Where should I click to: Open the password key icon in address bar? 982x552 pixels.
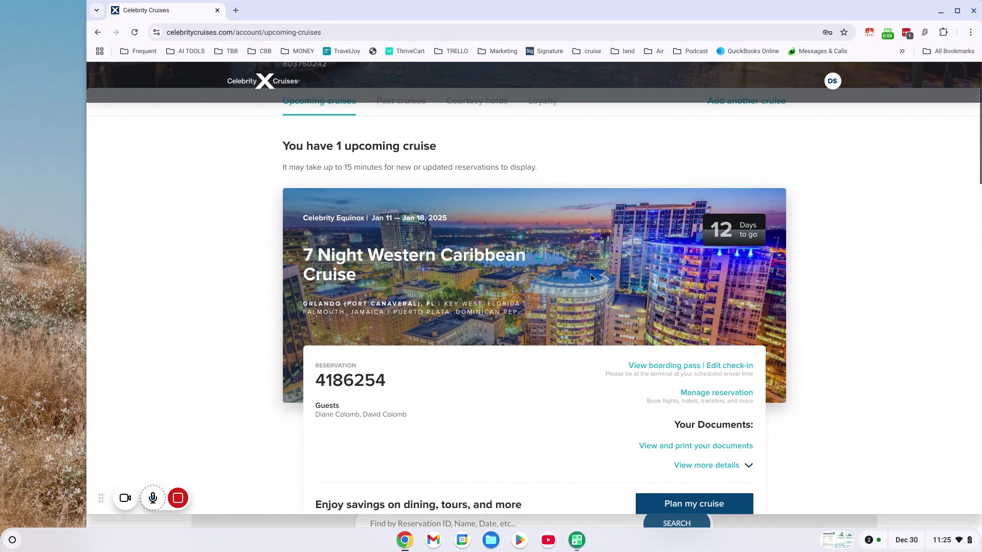828,32
